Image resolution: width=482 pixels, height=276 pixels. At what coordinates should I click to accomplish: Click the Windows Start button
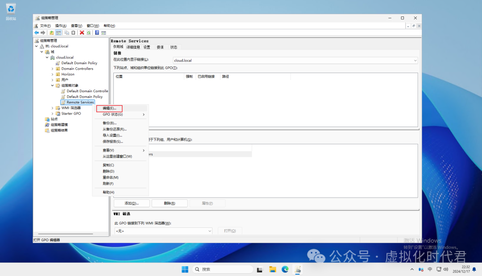click(185, 269)
